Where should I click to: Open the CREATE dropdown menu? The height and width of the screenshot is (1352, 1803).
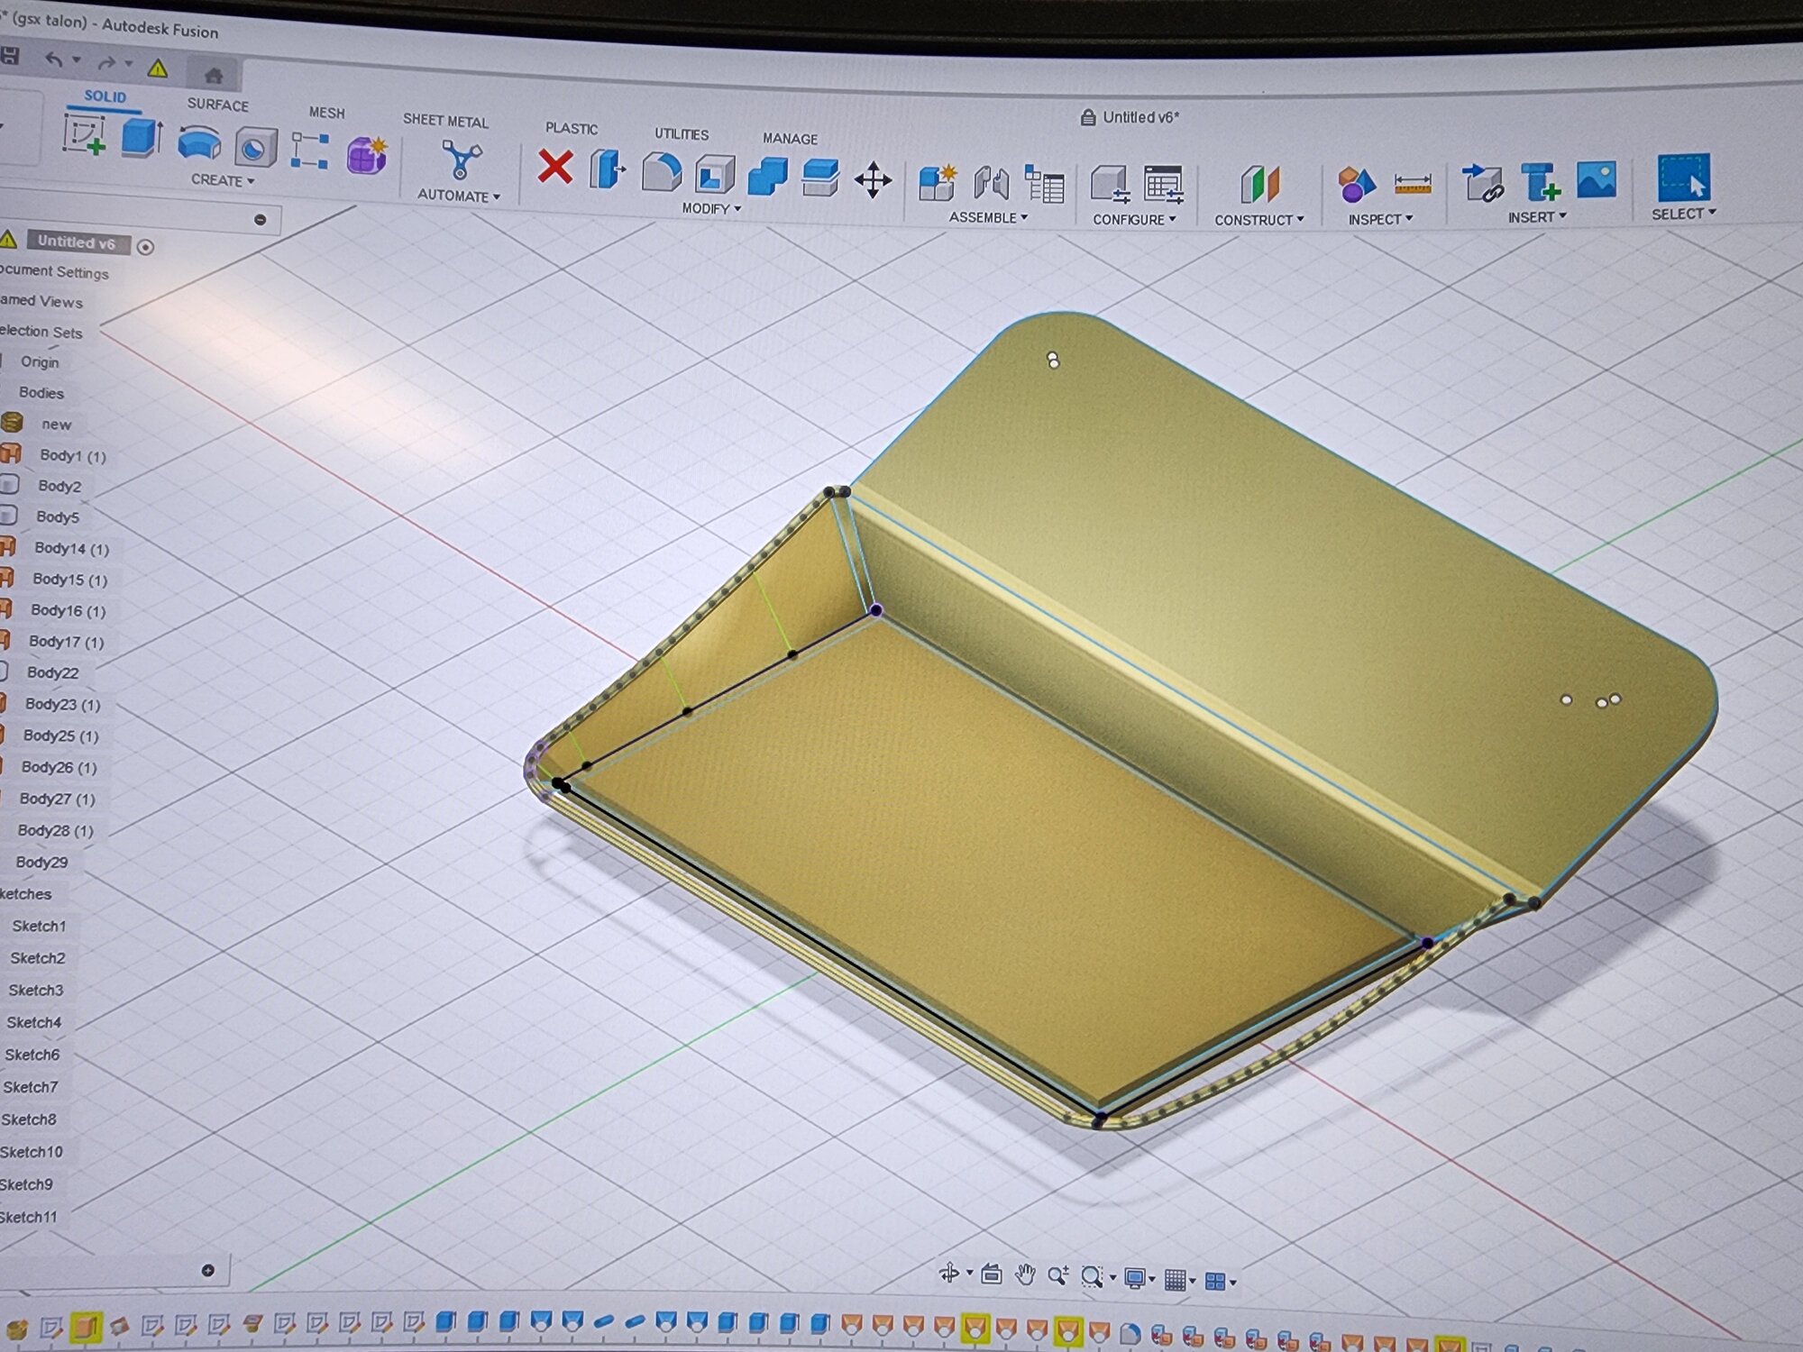(x=222, y=180)
